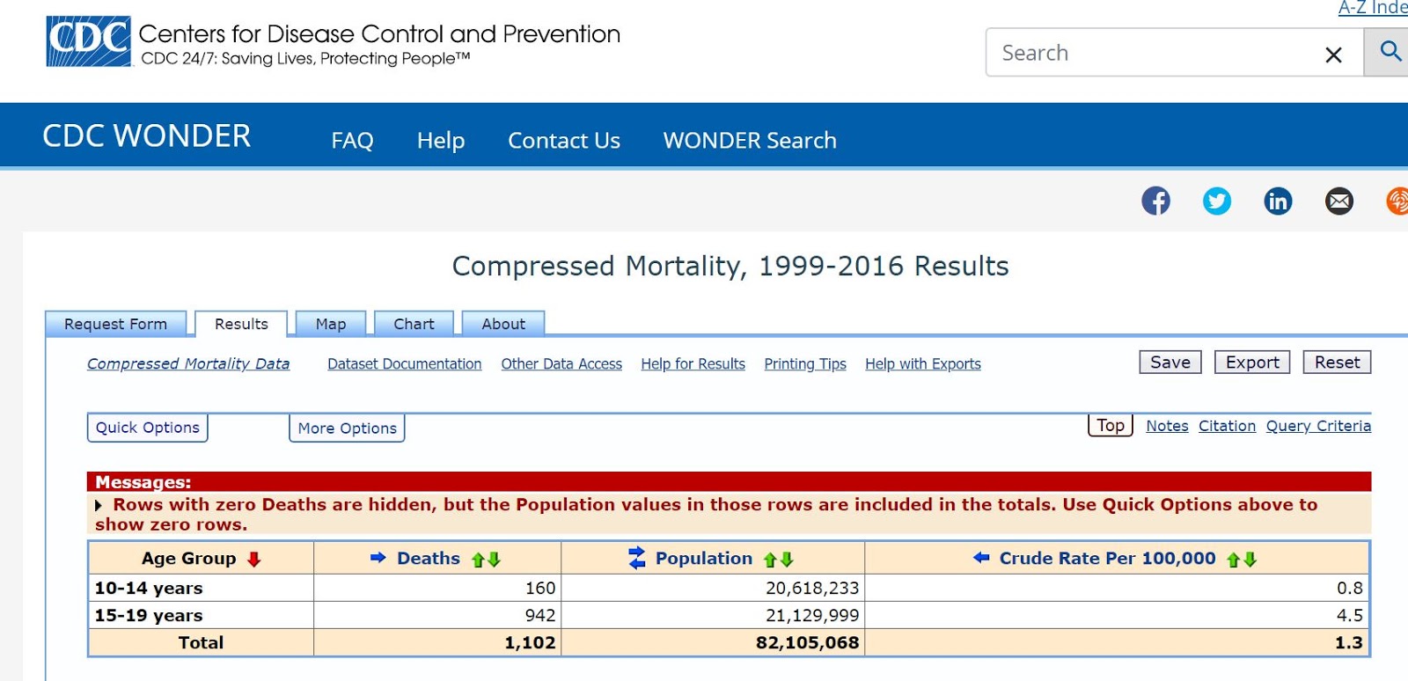The height and width of the screenshot is (681, 1408).
Task: Click population value 20,618,233
Action: [x=812, y=588]
